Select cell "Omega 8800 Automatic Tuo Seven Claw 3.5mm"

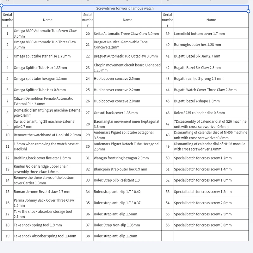coord(48,34)
